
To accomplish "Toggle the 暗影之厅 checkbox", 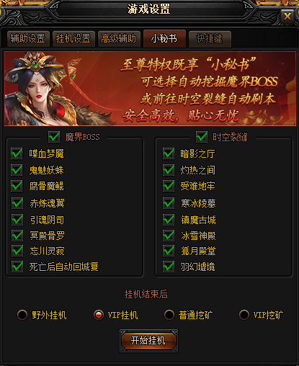I will [169, 153].
